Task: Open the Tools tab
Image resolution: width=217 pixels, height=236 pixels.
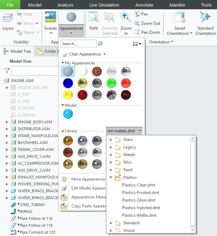Action: [x=206, y=5]
